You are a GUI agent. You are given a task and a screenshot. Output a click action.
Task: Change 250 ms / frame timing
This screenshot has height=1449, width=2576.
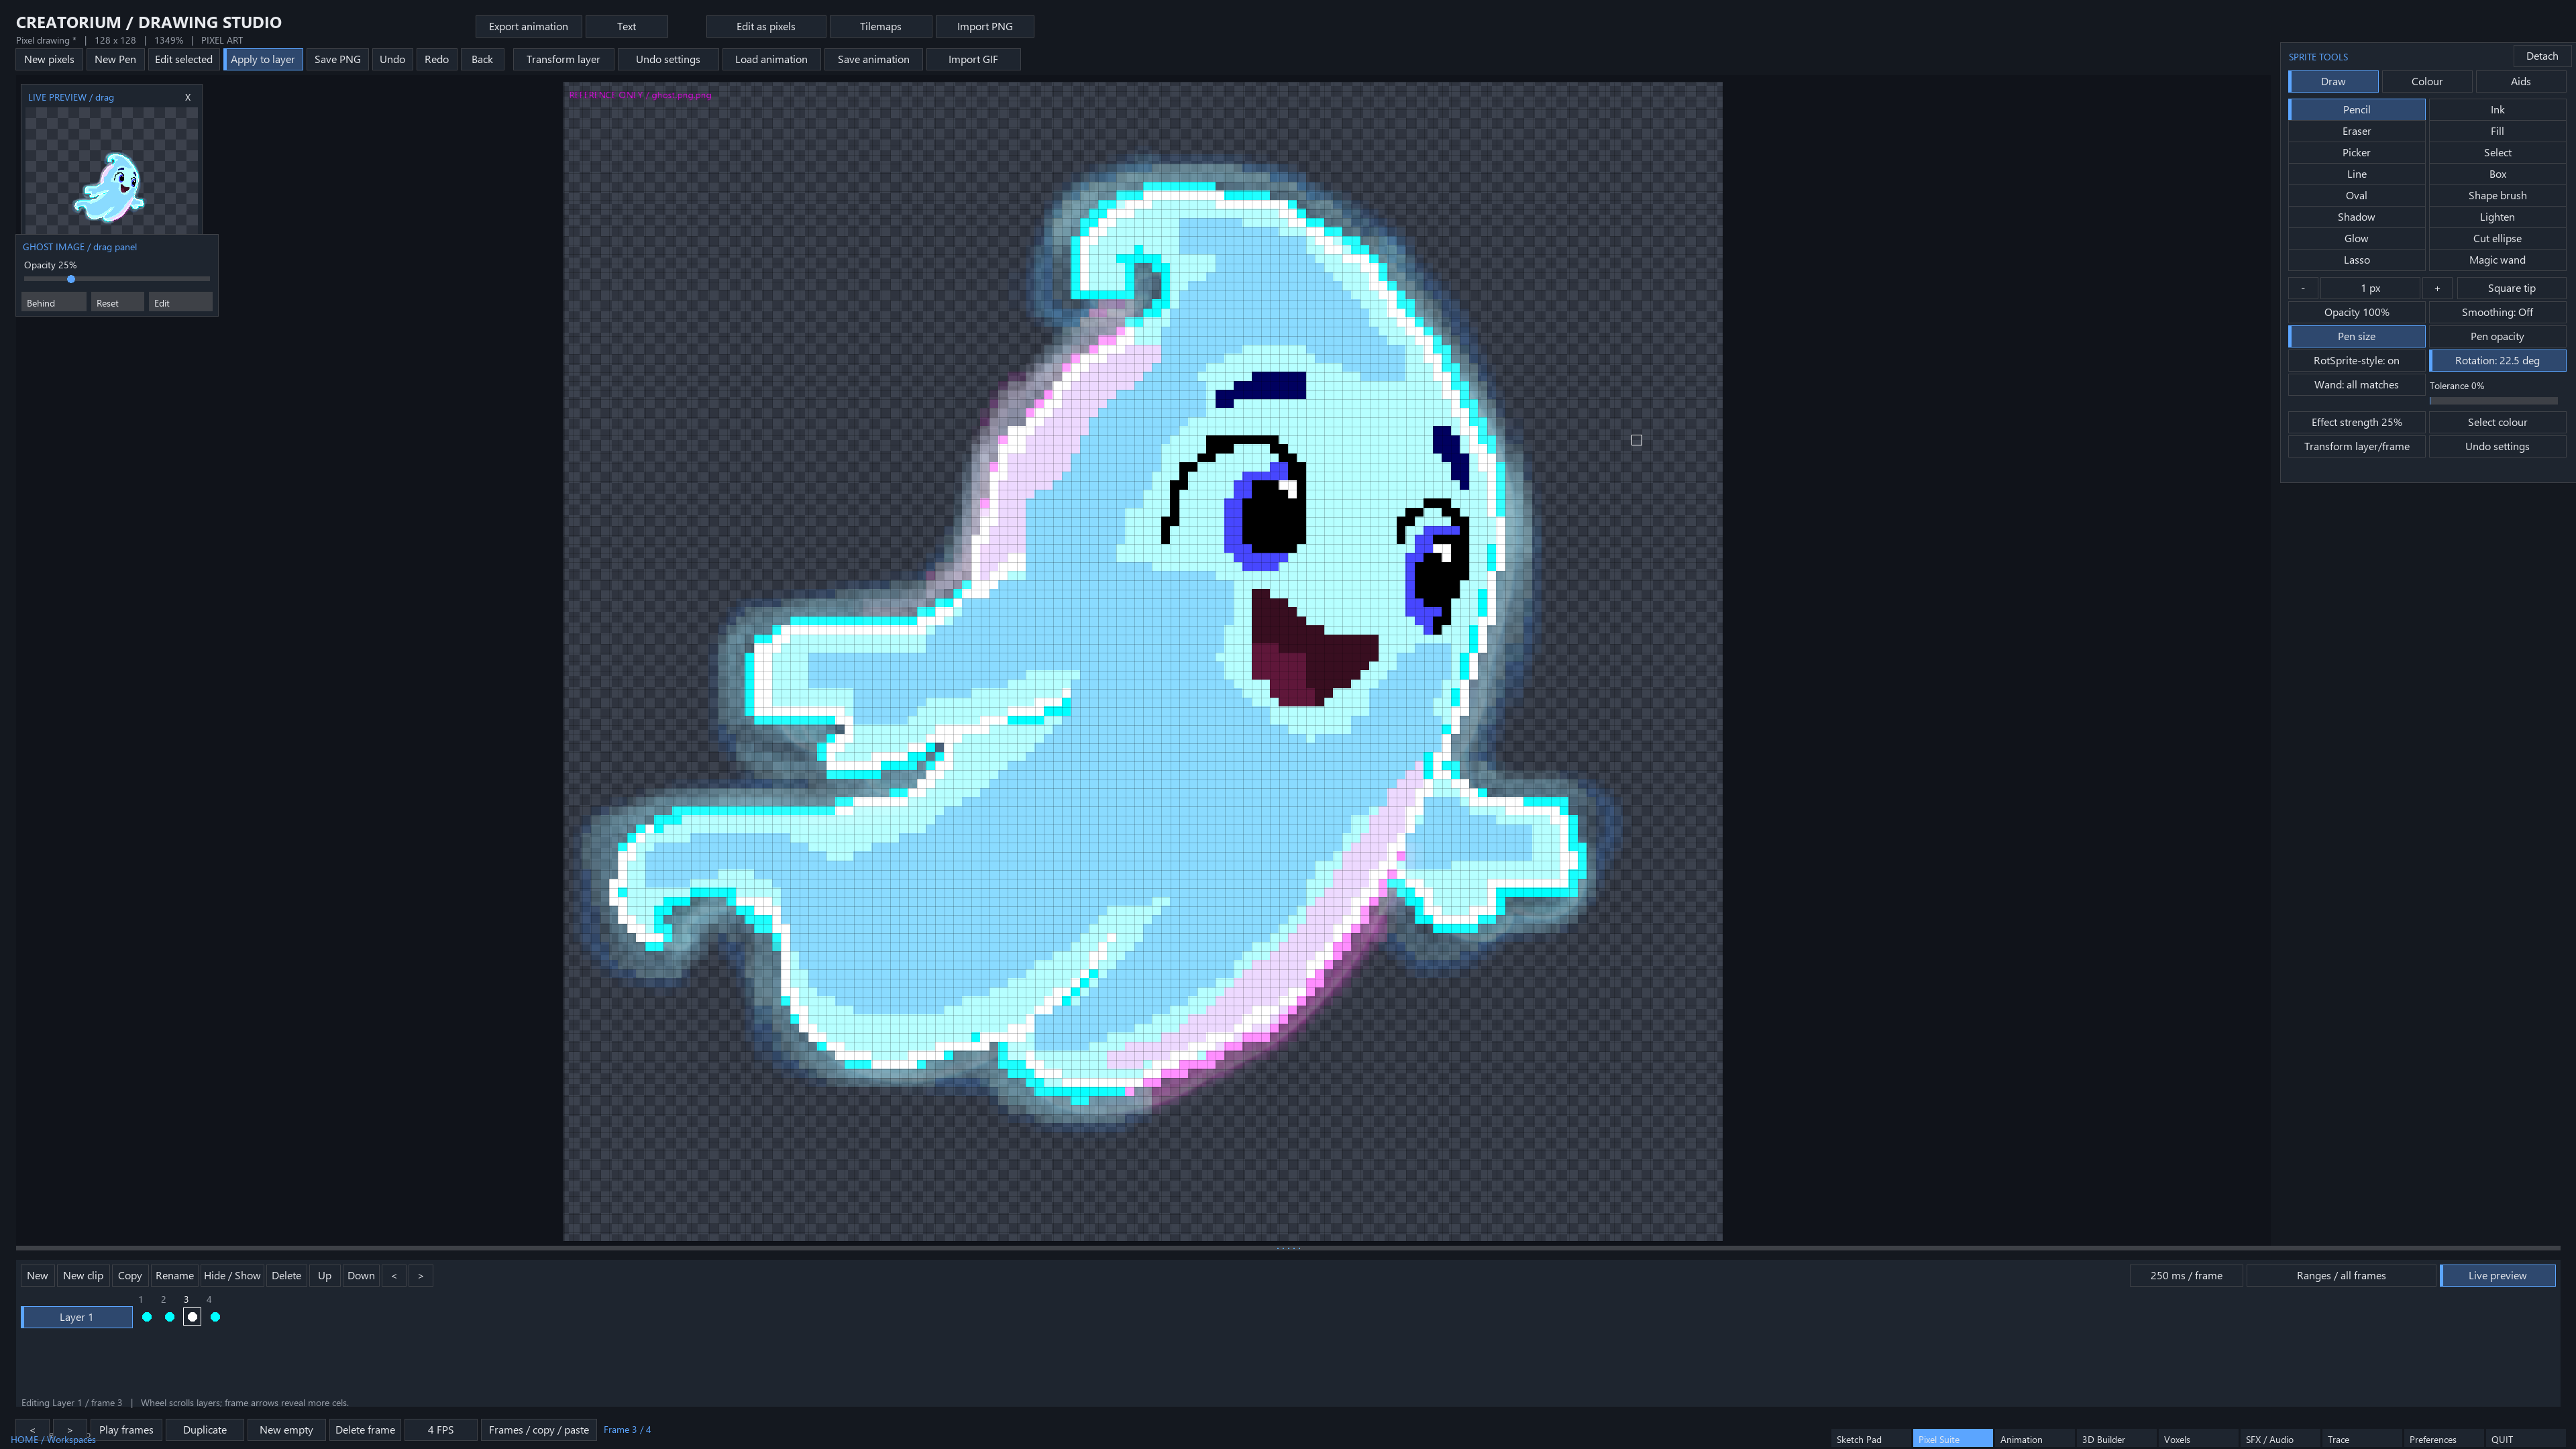tap(2186, 1276)
